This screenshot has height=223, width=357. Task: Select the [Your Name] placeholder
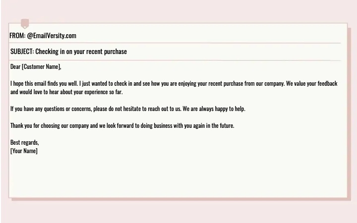(24, 151)
